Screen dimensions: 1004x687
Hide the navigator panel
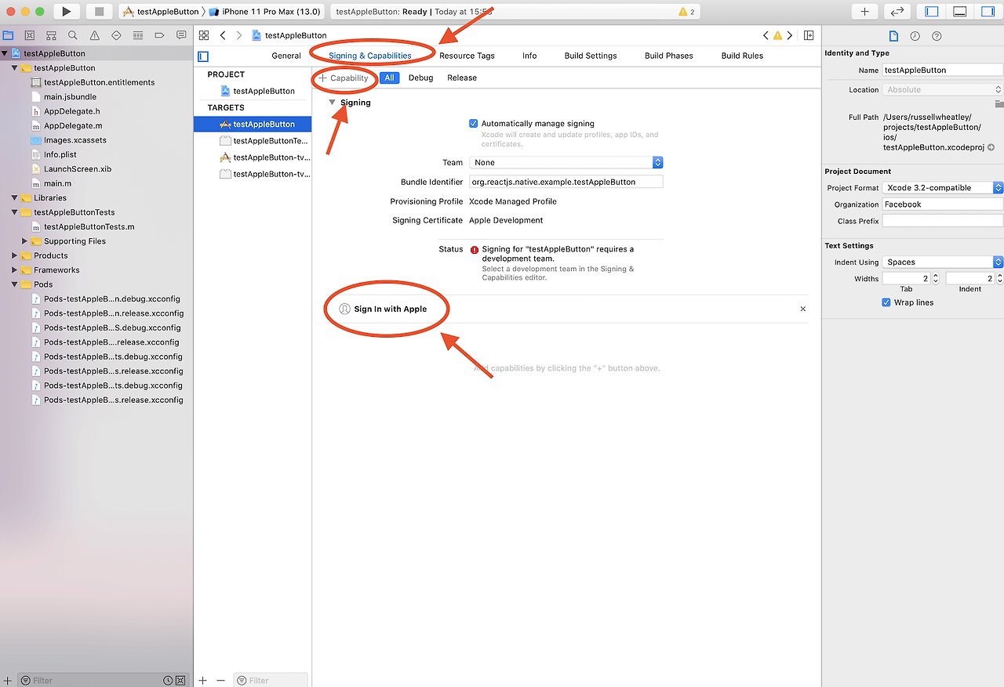coord(932,12)
